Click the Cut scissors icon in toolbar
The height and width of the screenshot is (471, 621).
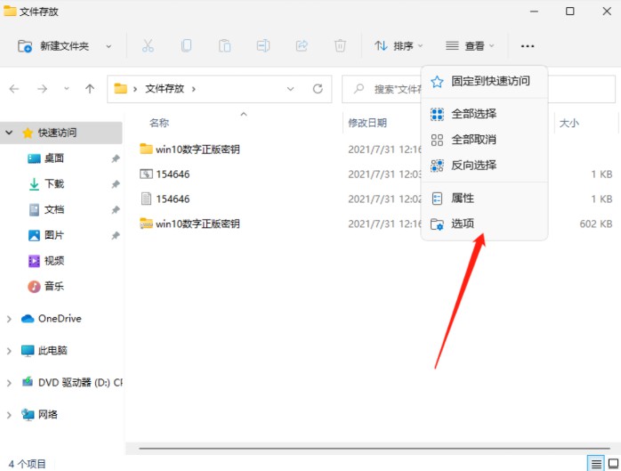click(x=148, y=45)
